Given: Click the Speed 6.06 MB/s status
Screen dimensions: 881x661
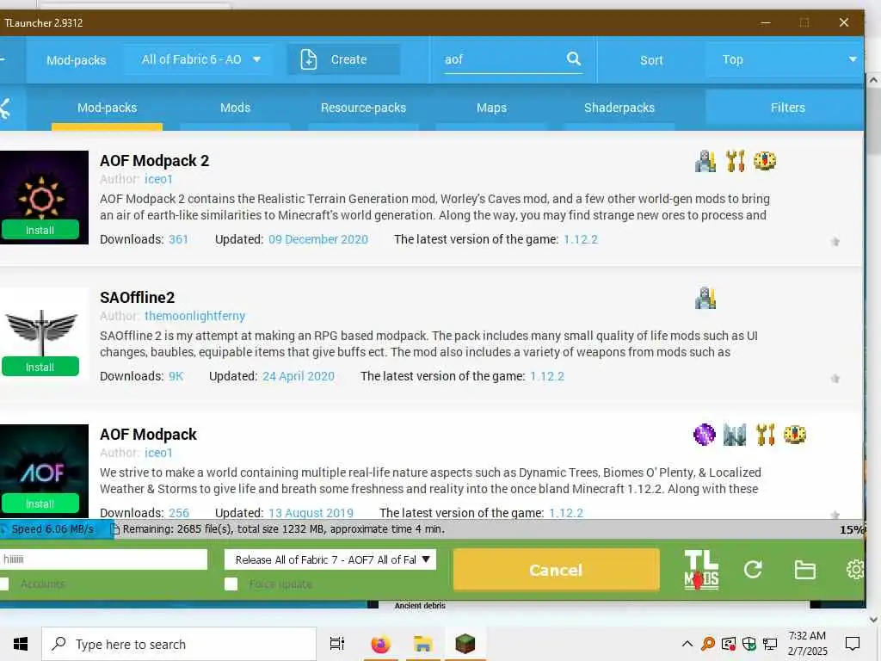Looking at the screenshot, I should point(52,529).
